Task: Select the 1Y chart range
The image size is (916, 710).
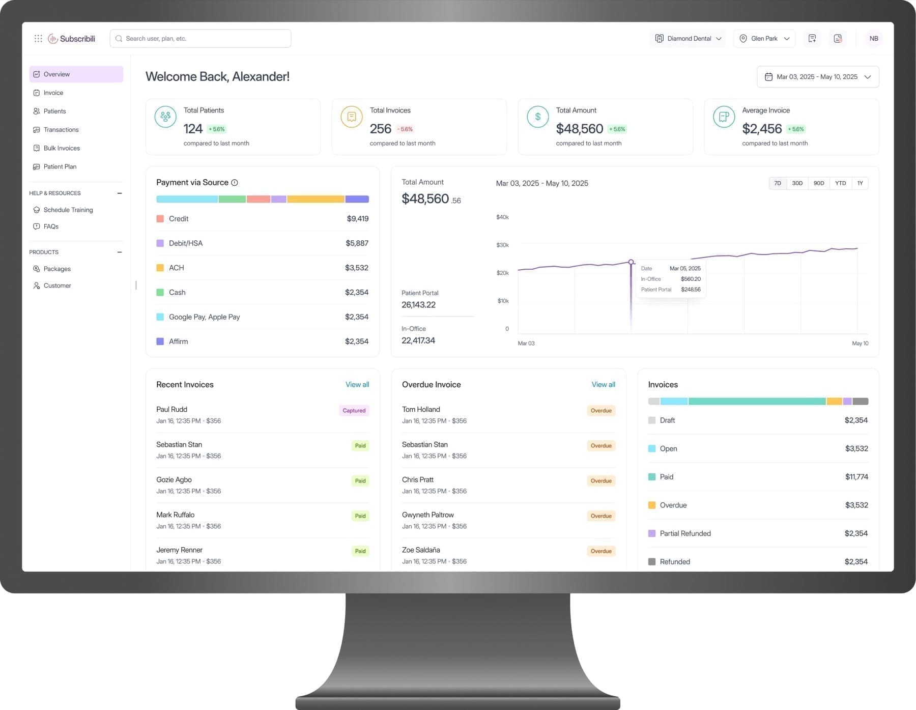Action: (860, 183)
